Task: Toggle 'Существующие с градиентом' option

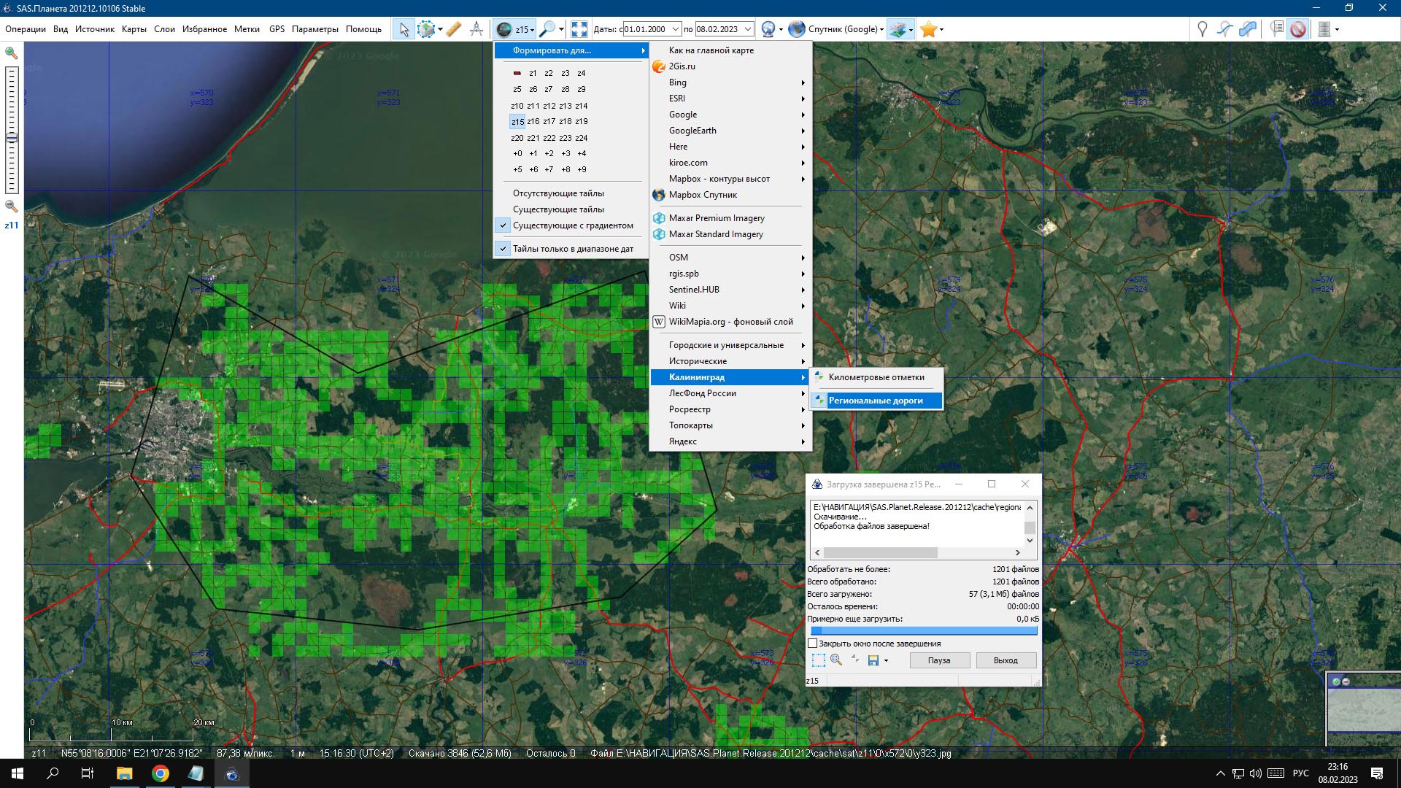Action: (x=573, y=225)
